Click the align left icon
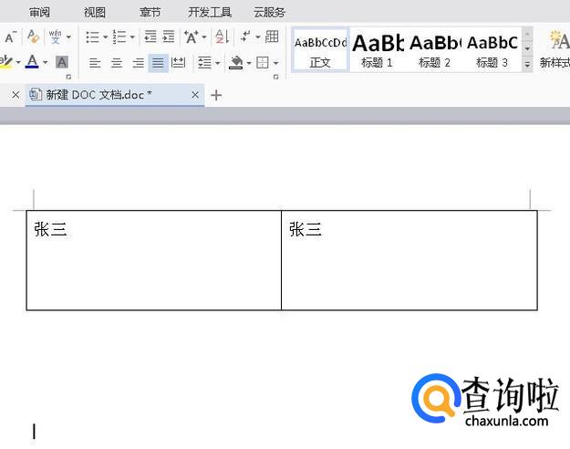Screen dimensions: 570x449 pos(96,63)
